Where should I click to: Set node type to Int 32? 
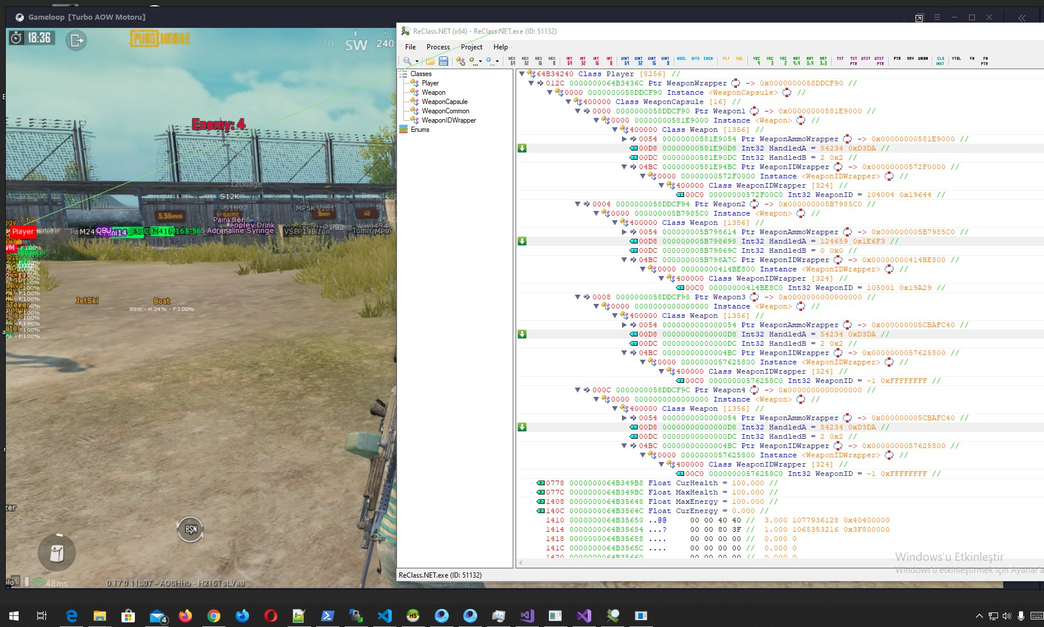[582, 60]
